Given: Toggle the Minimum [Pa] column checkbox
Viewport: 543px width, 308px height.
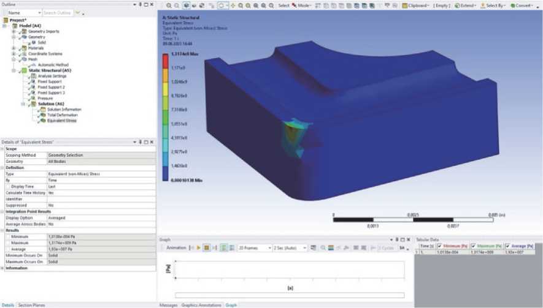Looking at the screenshot, I should (439, 246).
